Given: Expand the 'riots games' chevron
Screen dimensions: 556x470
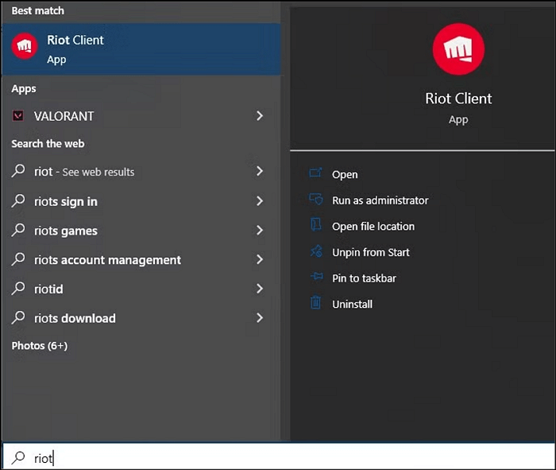Looking at the screenshot, I should coord(260,231).
